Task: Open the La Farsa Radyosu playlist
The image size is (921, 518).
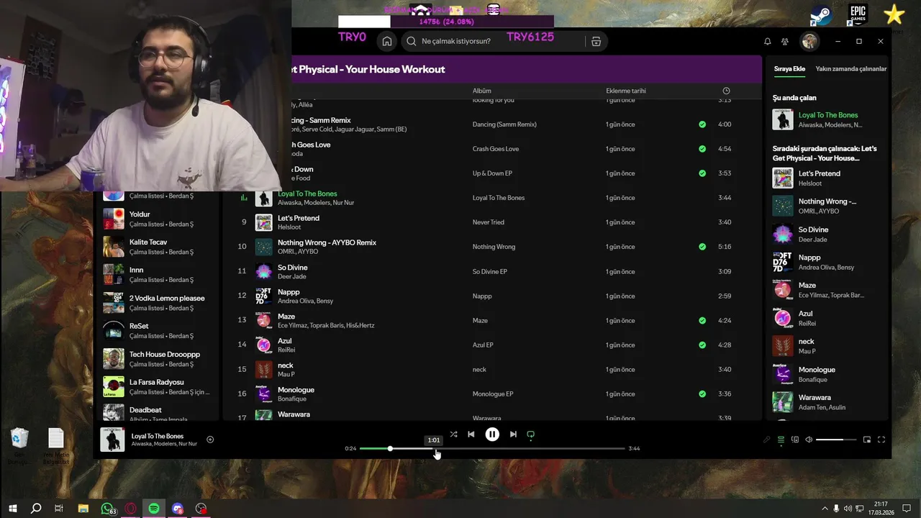Action: point(158,386)
